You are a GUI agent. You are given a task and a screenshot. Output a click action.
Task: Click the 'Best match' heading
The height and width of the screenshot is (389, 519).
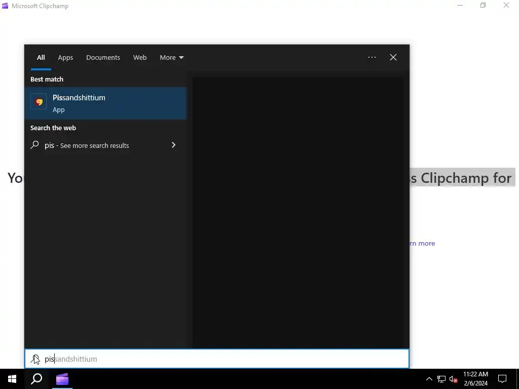click(47, 80)
